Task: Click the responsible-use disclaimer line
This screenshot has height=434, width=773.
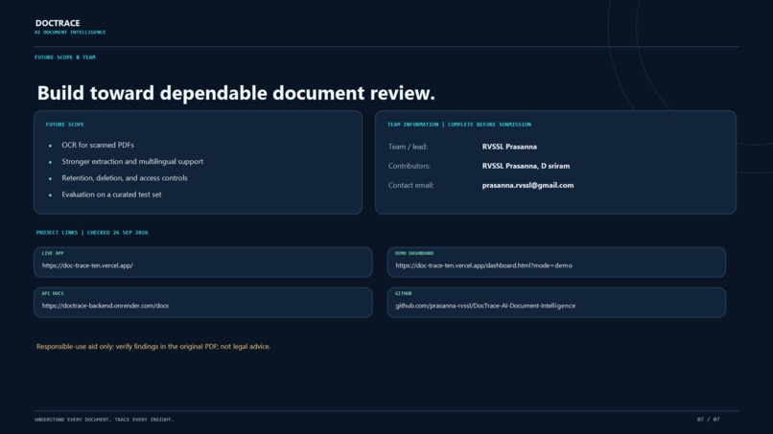Action: pyautogui.click(x=153, y=347)
